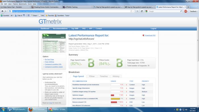Click the Compare to another URL link

tap(53, 64)
